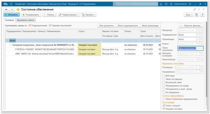210x114 pixels.
Task: Enable Распределить в своб. заказе checkbox
Action: click(x=164, y=89)
